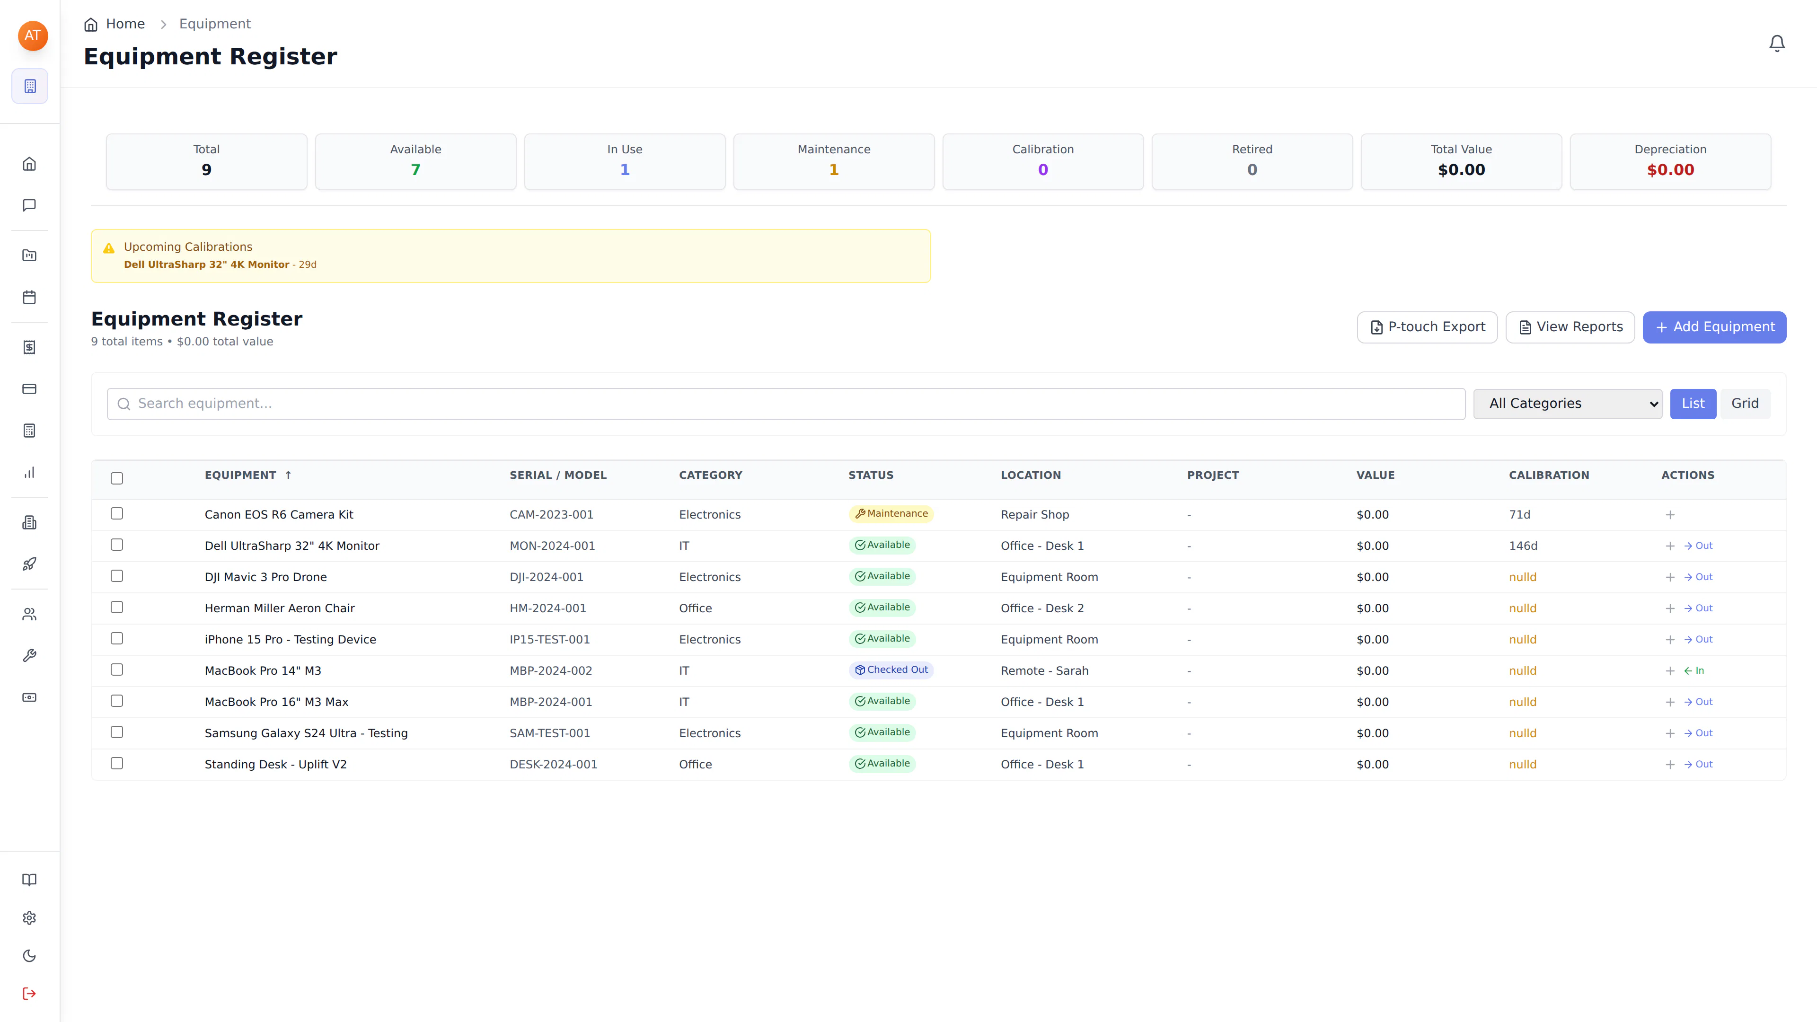Check the DJI Mavic 3 Pro Drone row
1817x1022 pixels.
pyautogui.click(x=117, y=576)
